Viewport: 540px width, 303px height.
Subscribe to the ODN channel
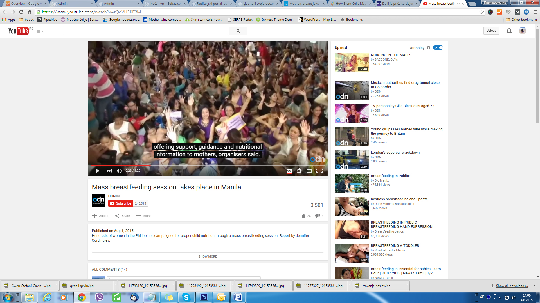click(x=121, y=203)
